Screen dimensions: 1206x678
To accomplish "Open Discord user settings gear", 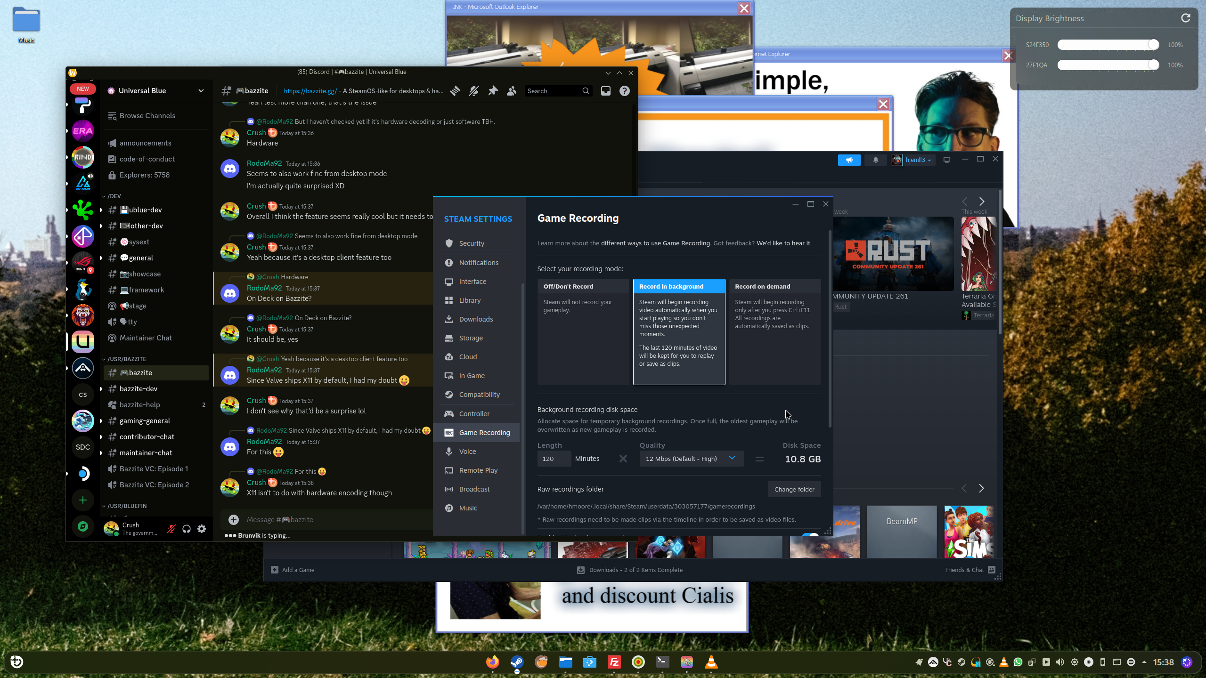I will (x=202, y=529).
